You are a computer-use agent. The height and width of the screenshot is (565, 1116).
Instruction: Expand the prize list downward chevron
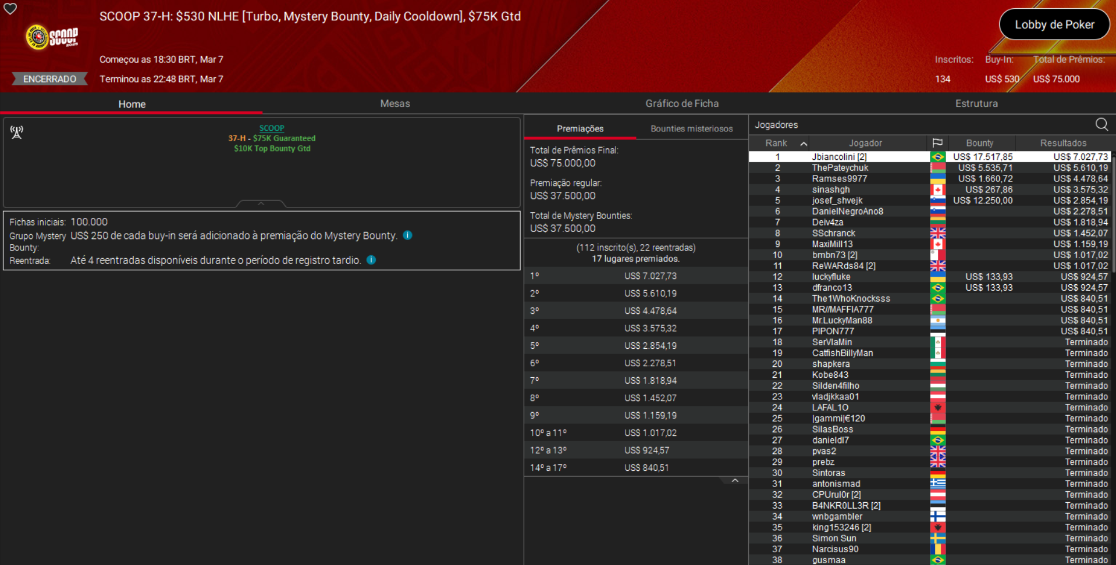pyautogui.click(x=735, y=480)
